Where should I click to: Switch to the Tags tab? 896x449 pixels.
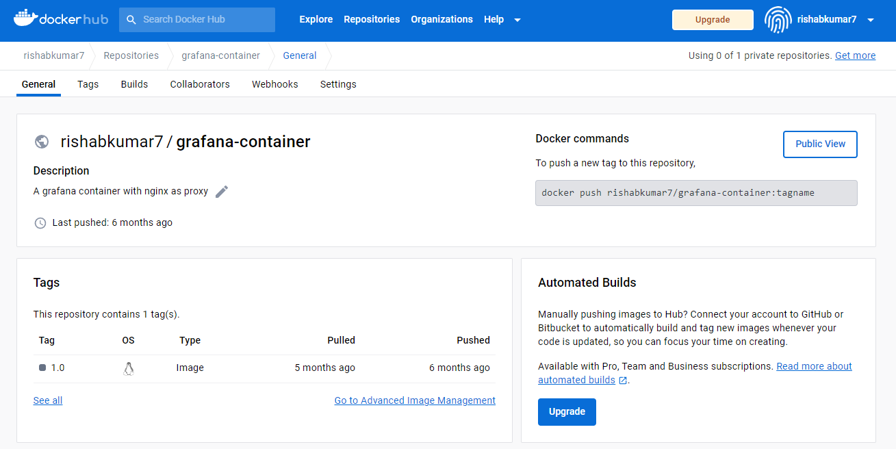tap(88, 84)
